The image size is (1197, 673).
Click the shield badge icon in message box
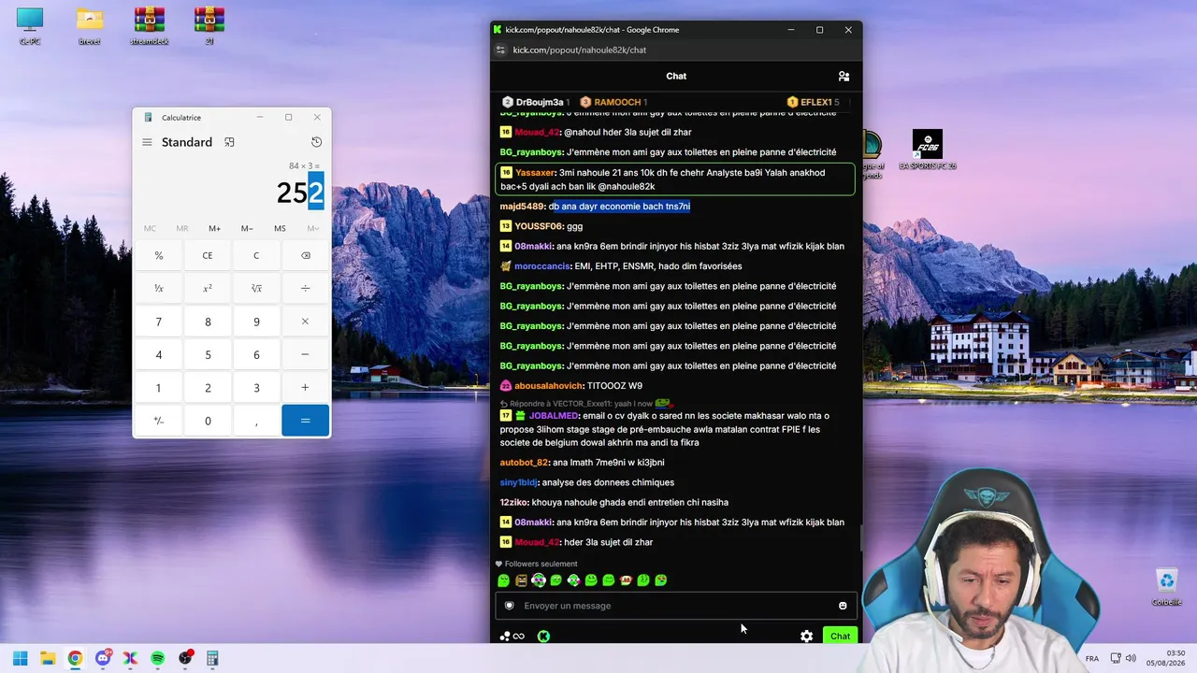(509, 606)
